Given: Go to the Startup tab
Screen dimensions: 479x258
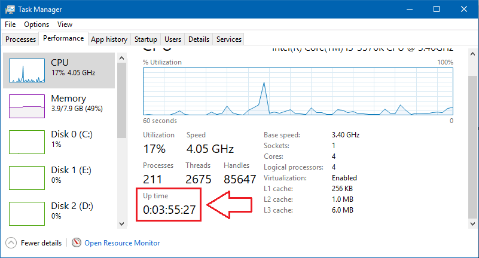Looking at the screenshot, I should pyautogui.click(x=146, y=39).
